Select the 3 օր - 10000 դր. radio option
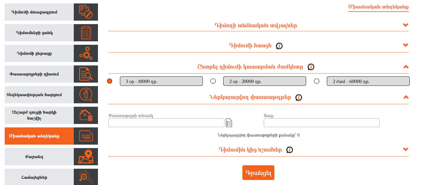This screenshot has width=432, height=185. (110, 81)
